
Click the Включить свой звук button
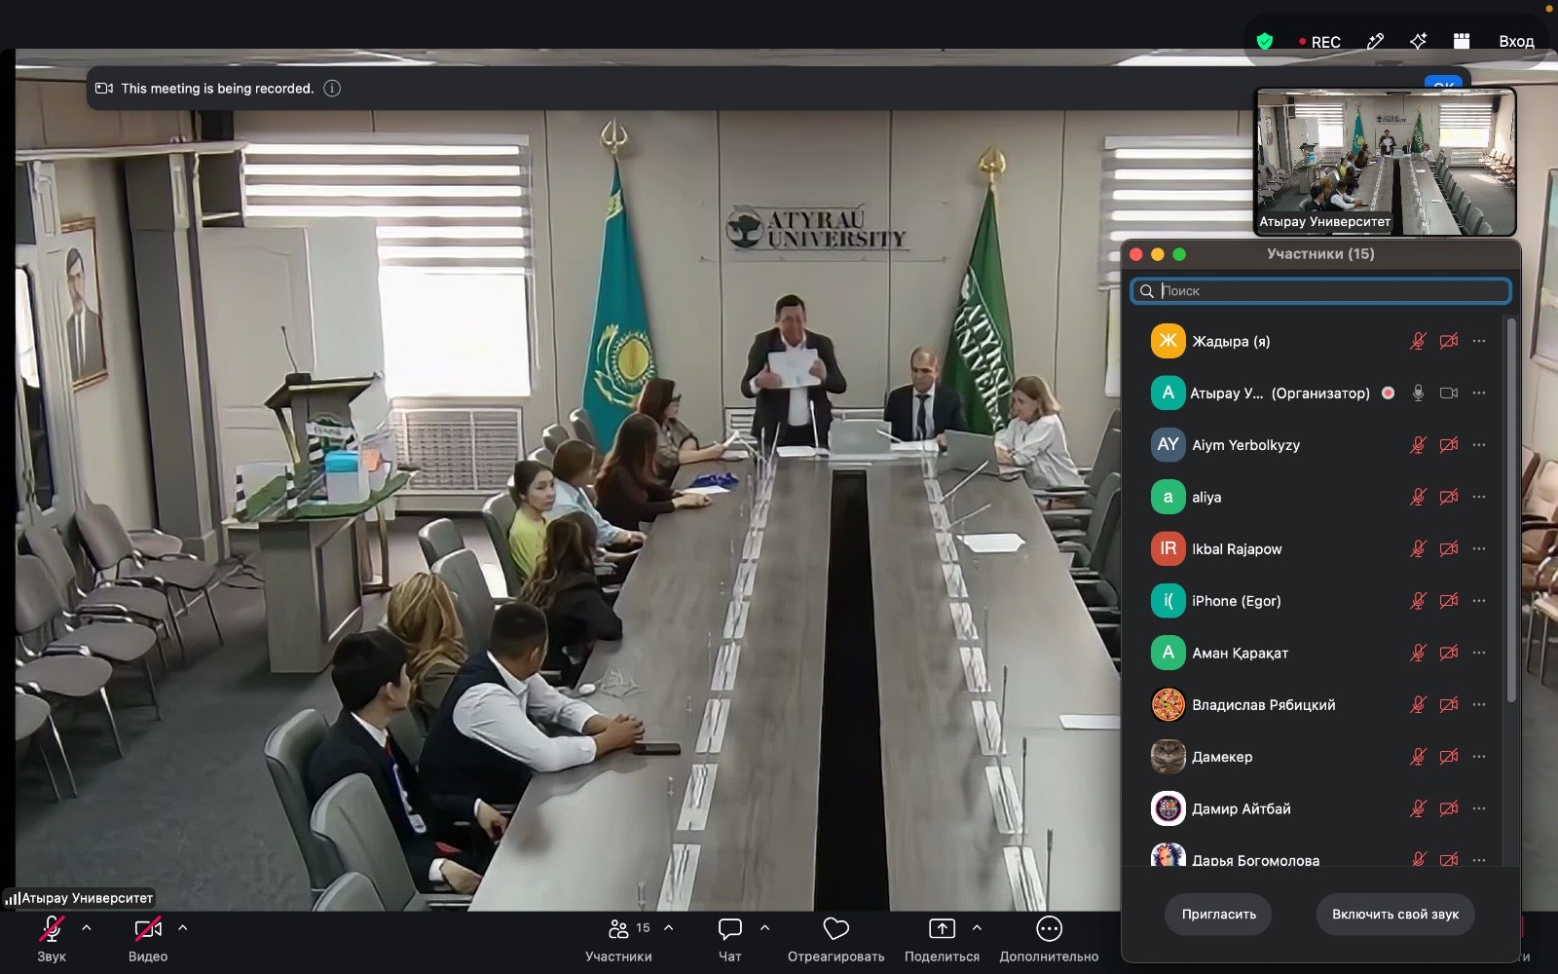click(x=1395, y=915)
